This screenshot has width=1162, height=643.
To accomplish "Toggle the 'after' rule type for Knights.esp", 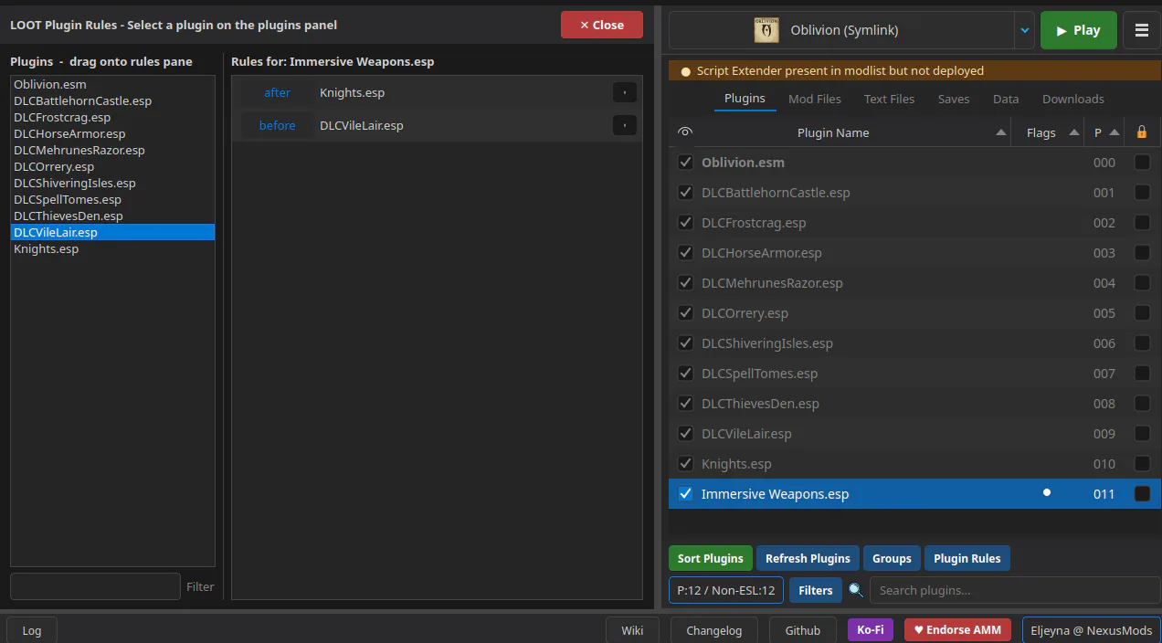I will point(277,92).
